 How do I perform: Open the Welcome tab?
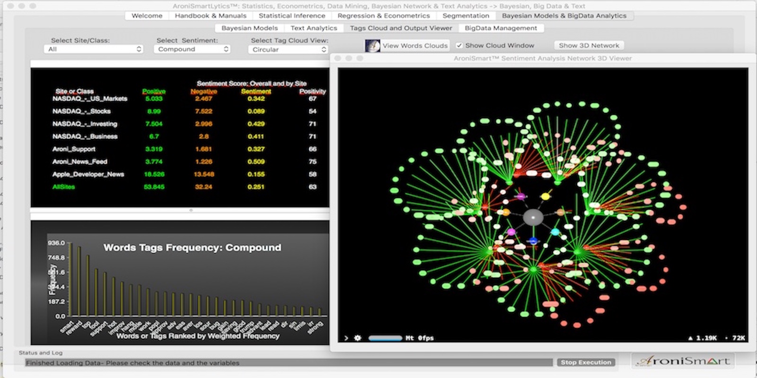(x=147, y=16)
